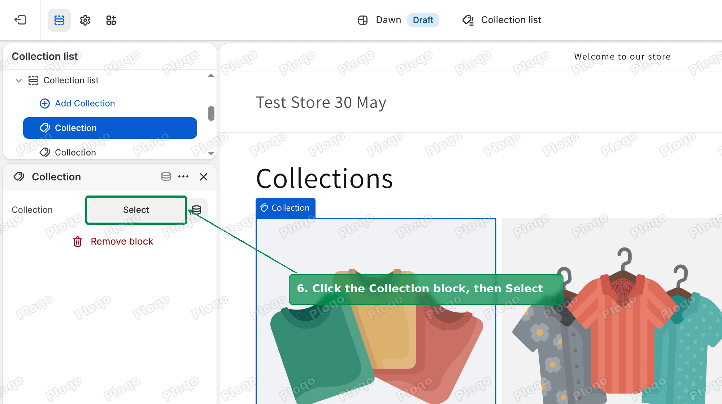Click the t-shirts collection image in the preview
This screenshot has width=722, height=404.
376,311
